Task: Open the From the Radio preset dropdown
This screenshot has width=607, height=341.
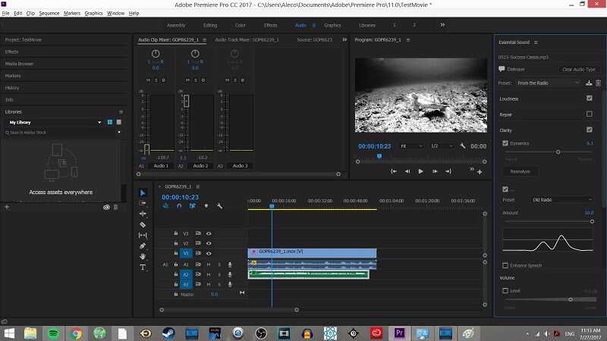Action: pos(548,83)
